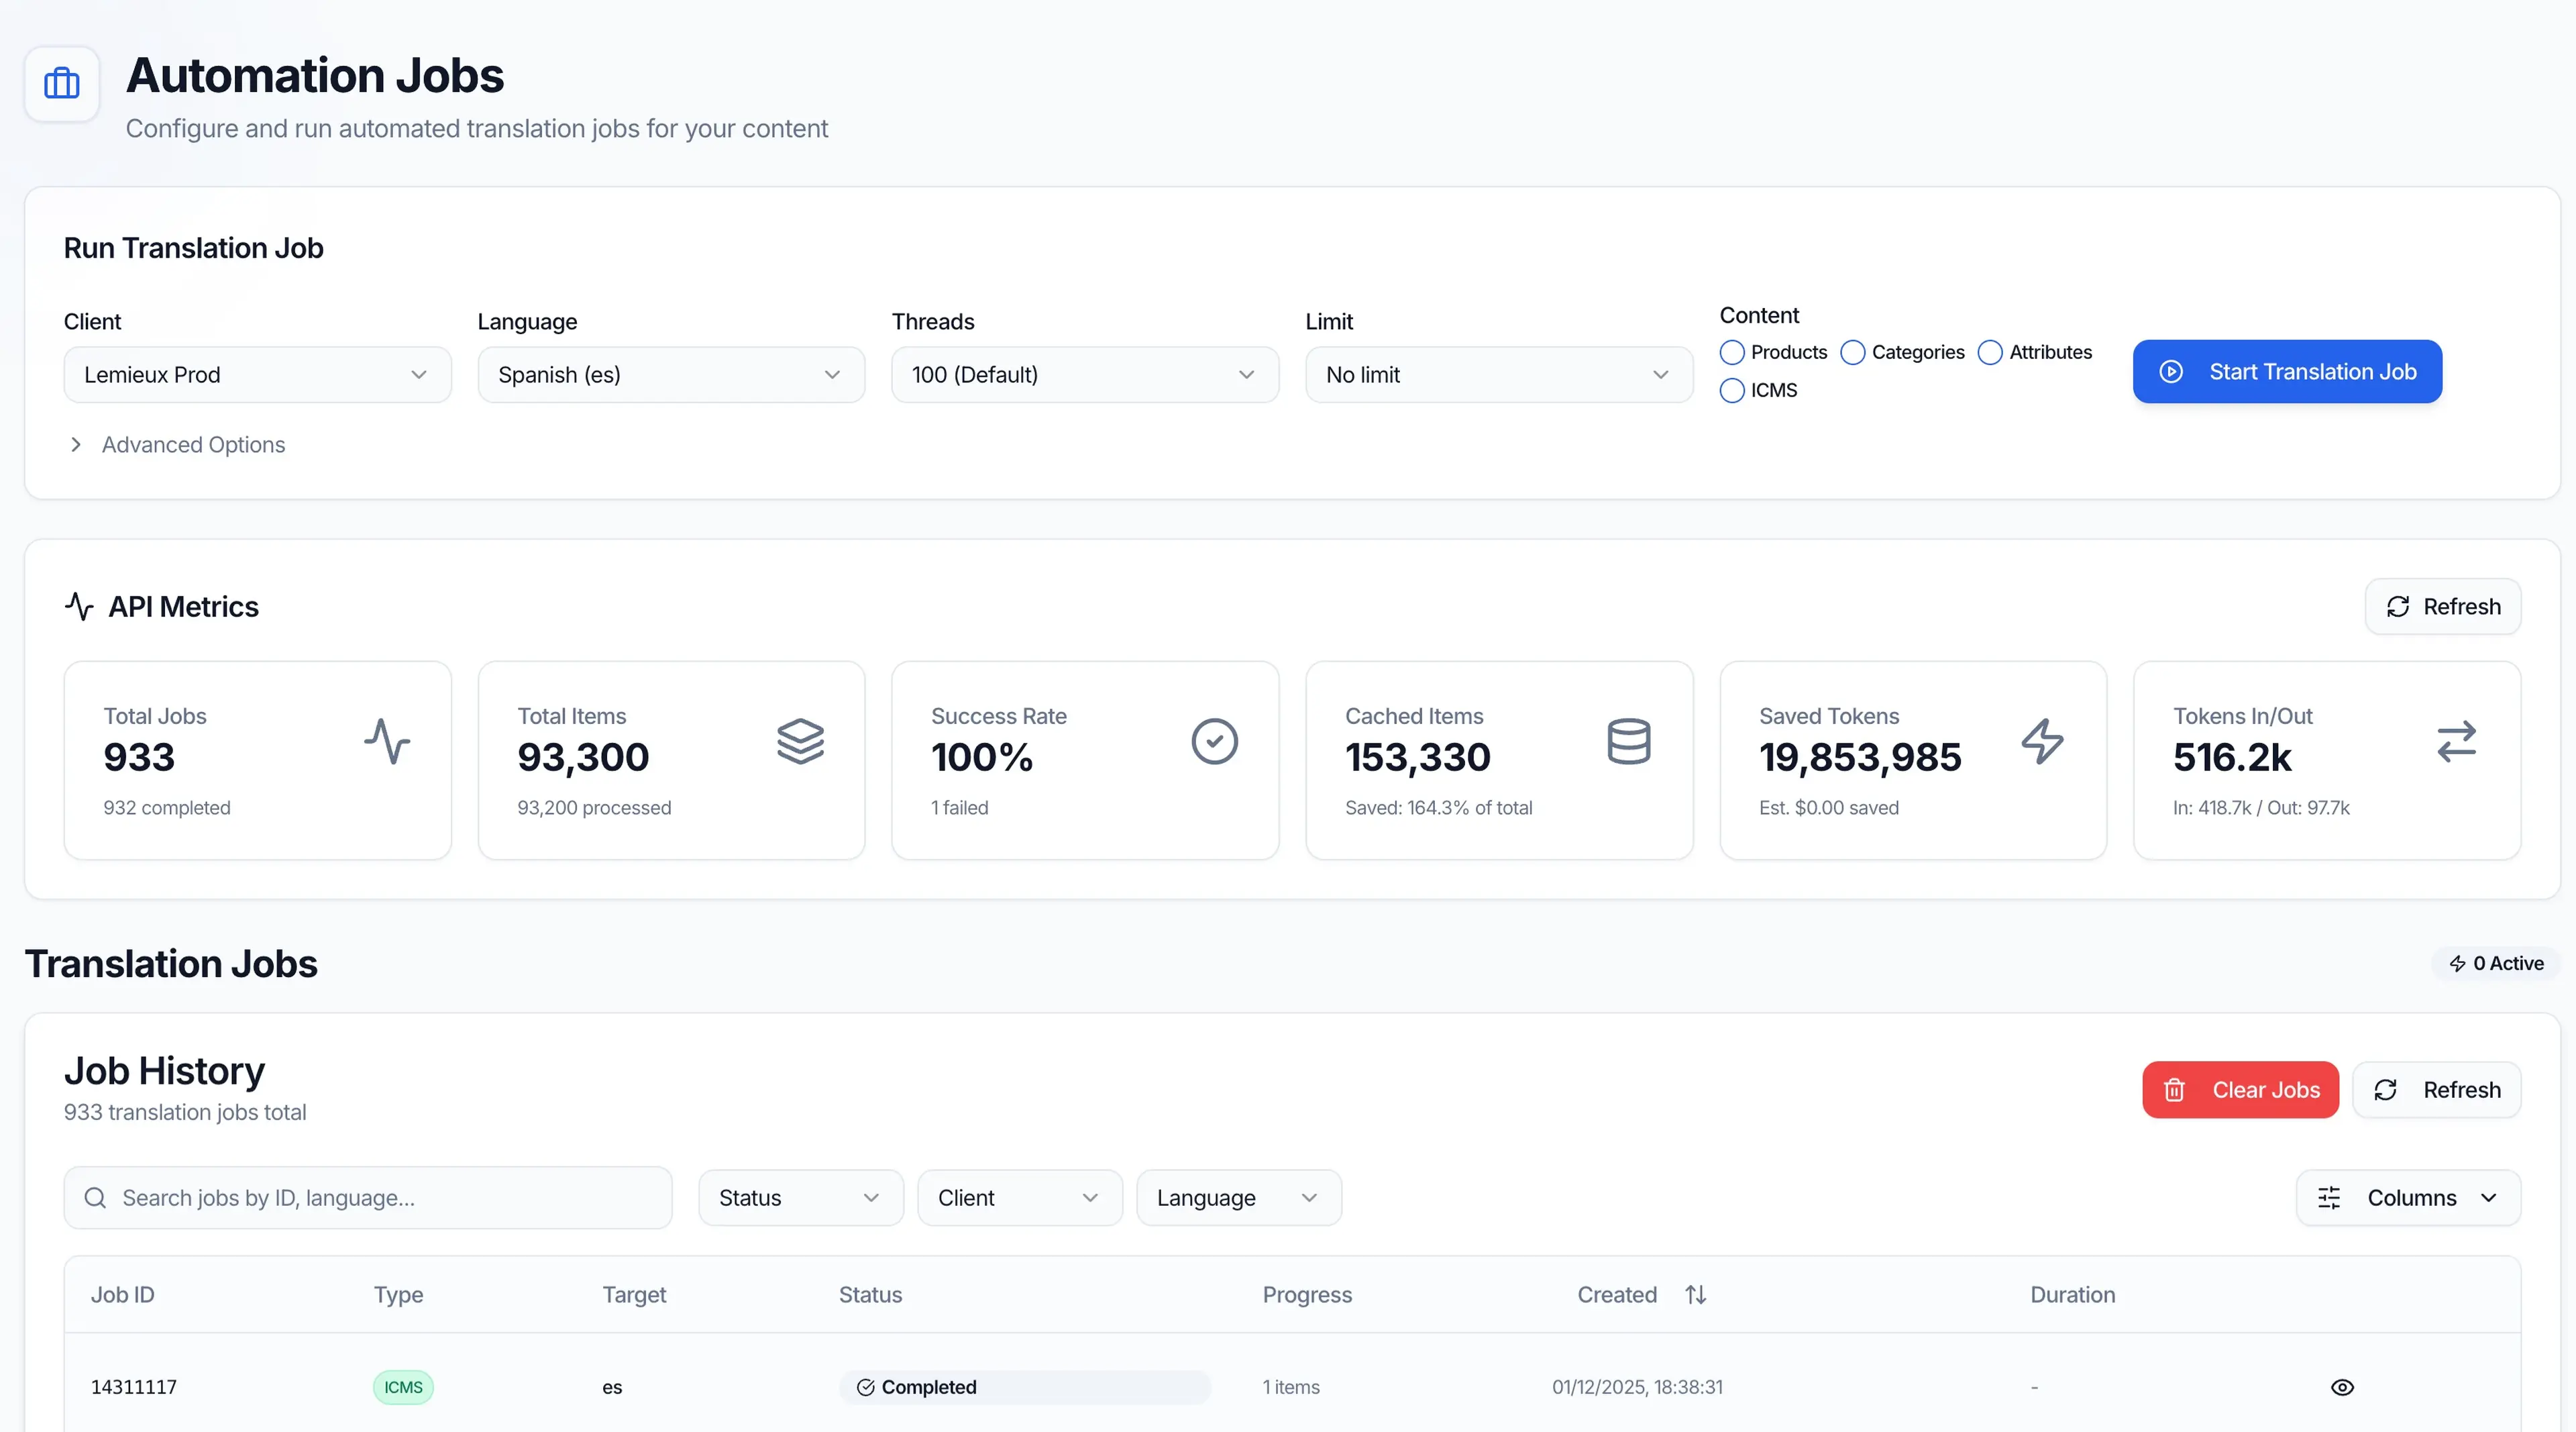This screenshot has height=1432, width=2576.
Task: Click the Completed status badge
Action: [x=1025, y=1387]
